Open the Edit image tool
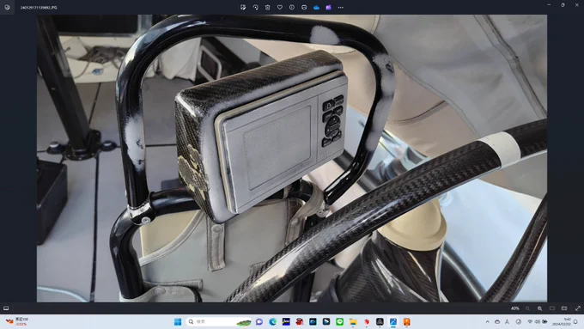This screenshot has width=584, height=329. tap(243, 8)
